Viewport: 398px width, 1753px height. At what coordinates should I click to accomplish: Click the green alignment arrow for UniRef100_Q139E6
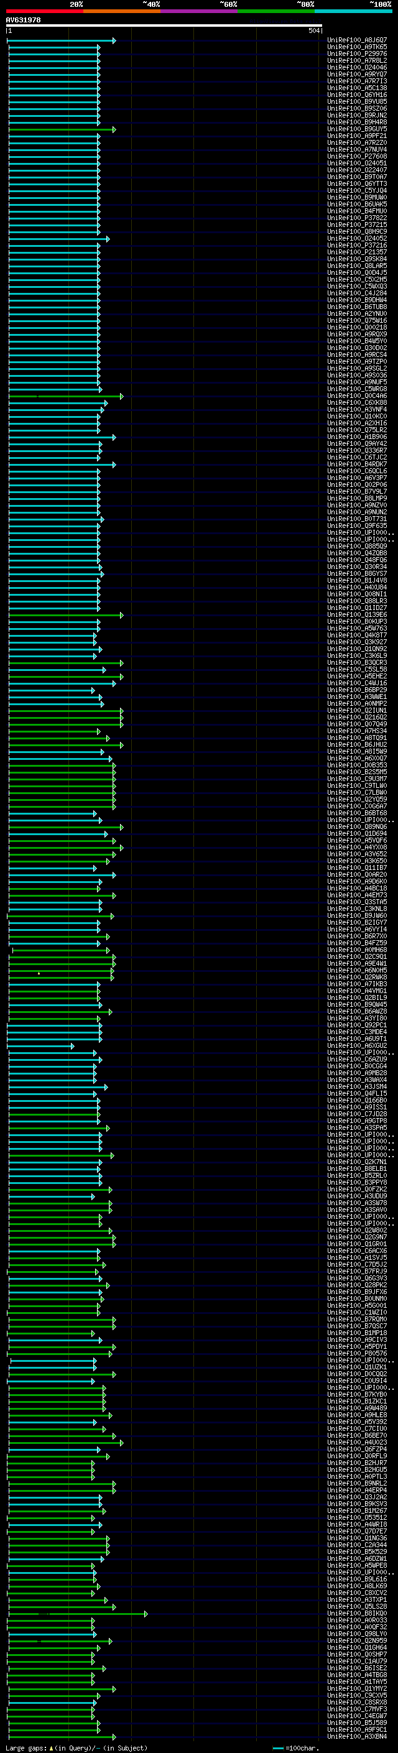(x=65, y=615)
